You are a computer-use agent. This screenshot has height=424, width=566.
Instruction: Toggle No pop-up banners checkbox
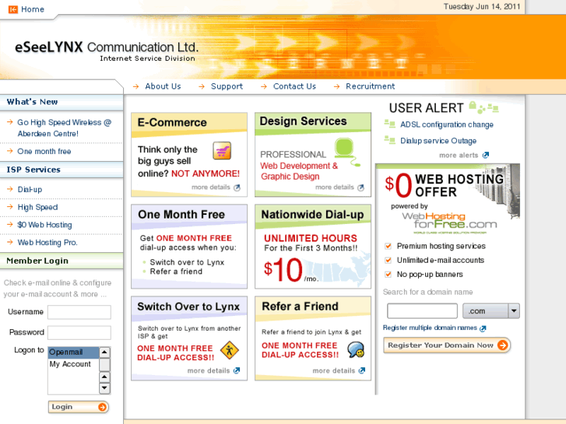pyautogui.click(x=388, y=275)
